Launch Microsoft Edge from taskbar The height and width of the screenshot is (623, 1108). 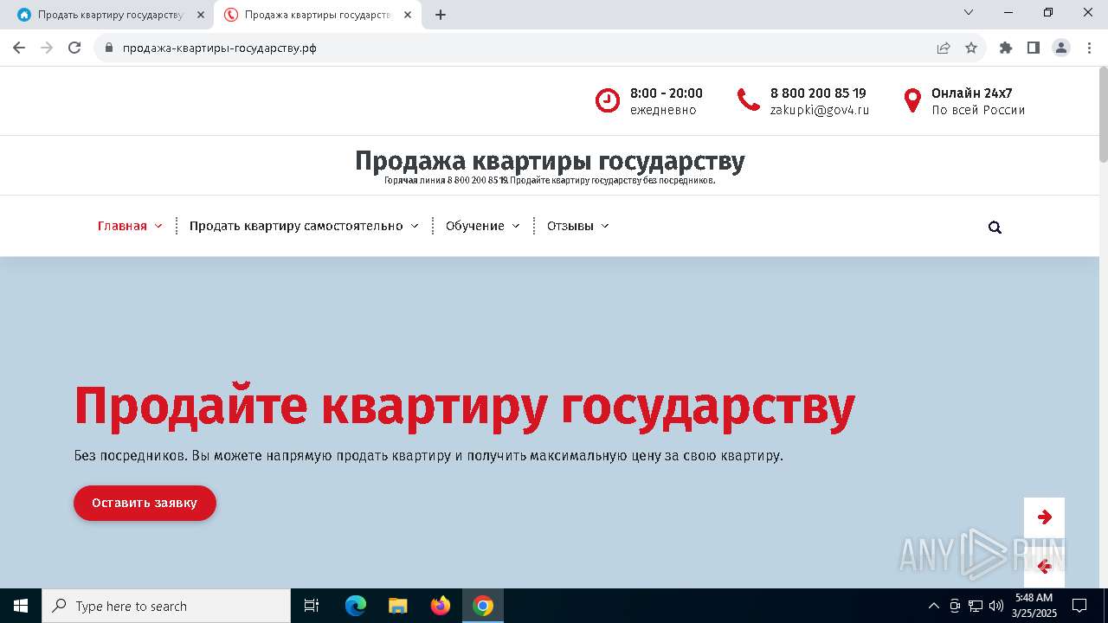point(356,606)
